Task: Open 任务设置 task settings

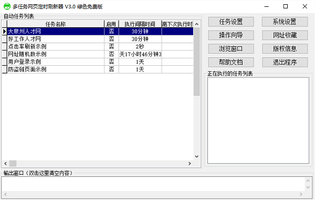Action: coord(231,22)
